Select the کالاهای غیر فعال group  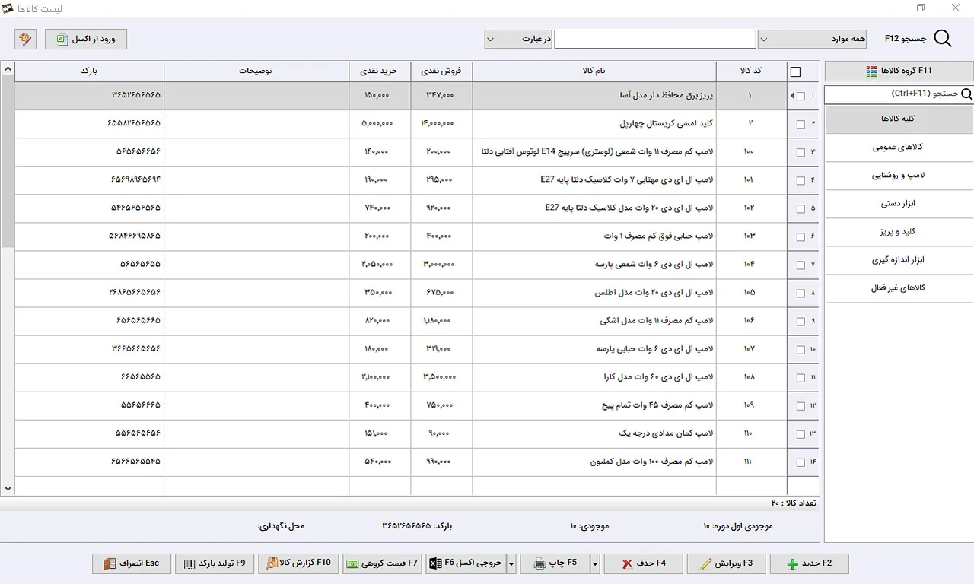point(899,288)
